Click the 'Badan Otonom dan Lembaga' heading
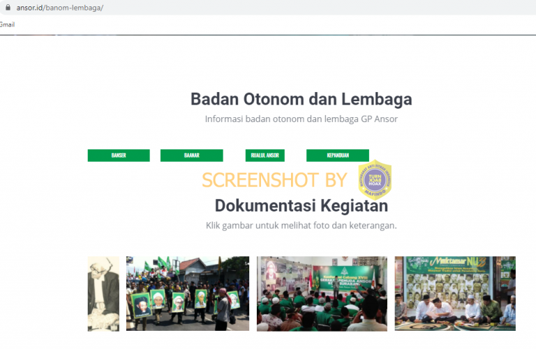 tap(301, 99)
